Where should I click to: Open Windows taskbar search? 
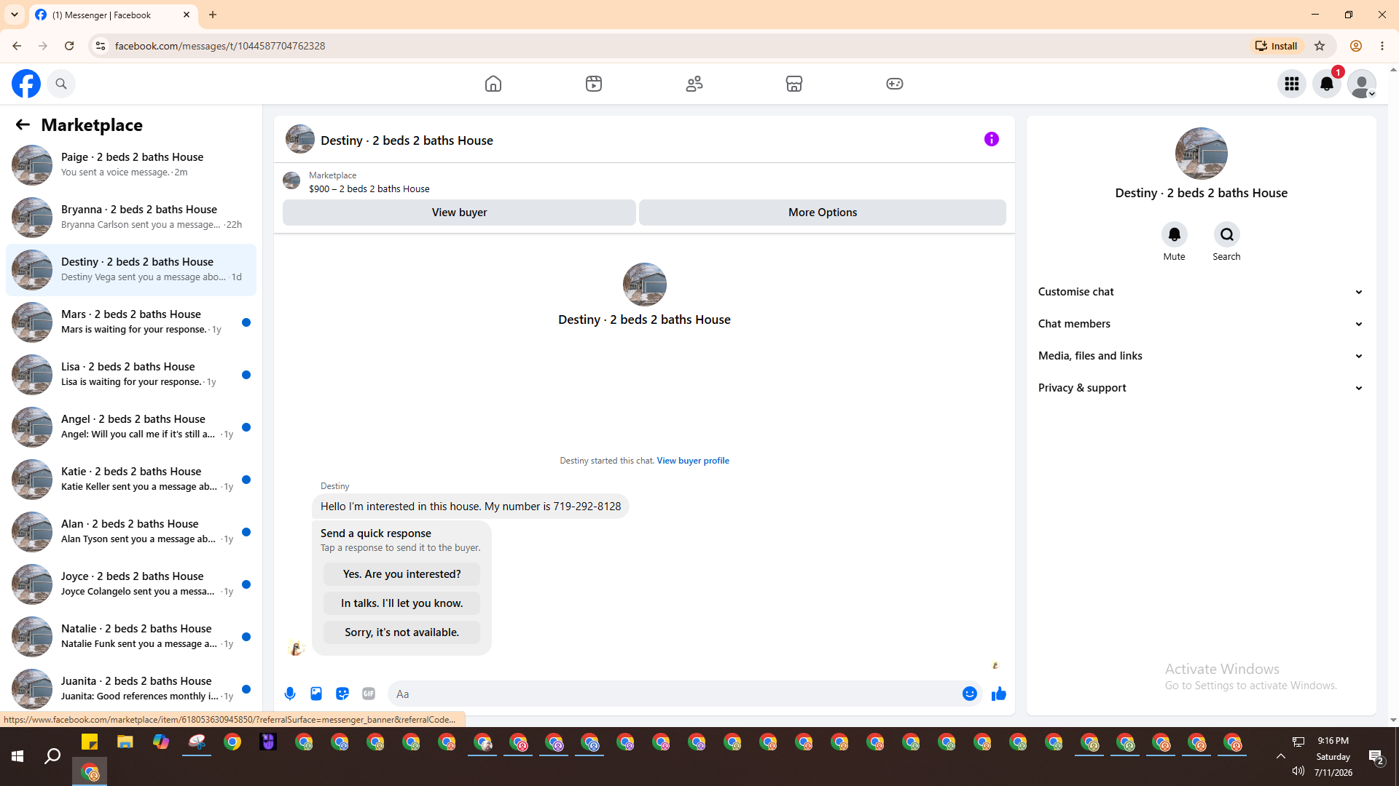click(52, 757)
